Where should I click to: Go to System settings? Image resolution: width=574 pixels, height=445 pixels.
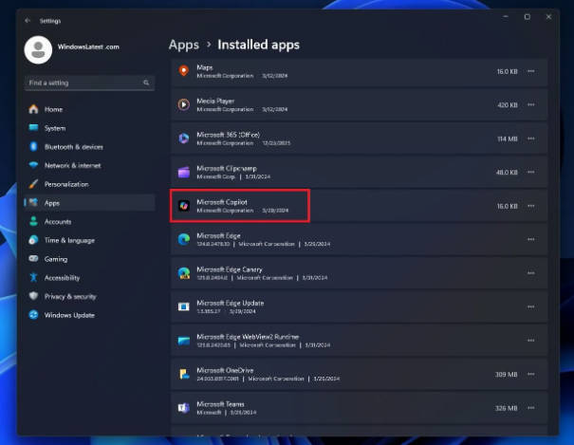click(90, 128)
